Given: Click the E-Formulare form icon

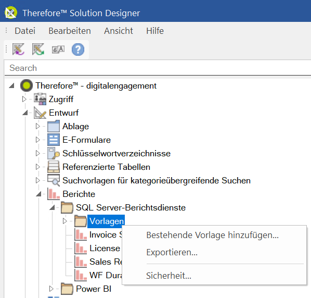Looking at the screenshot, I should (x=54, y=140).
